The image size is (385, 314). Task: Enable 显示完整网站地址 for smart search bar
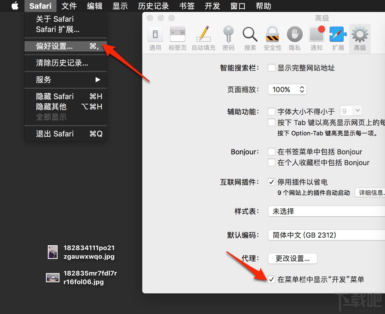272,68
